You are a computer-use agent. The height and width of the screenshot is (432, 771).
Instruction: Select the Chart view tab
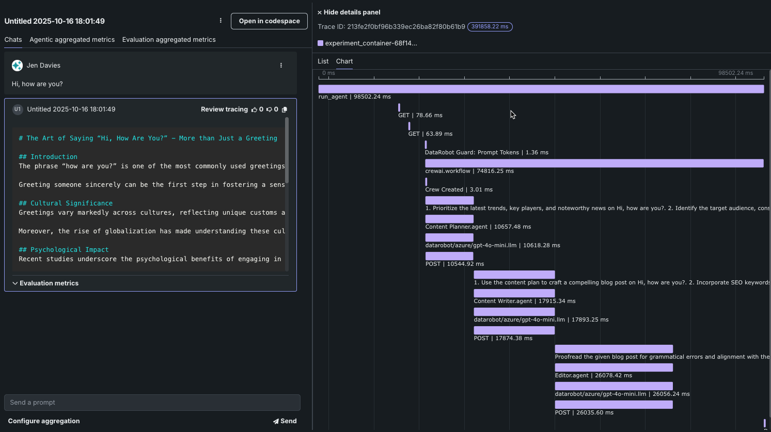click(x=344, y=61)
